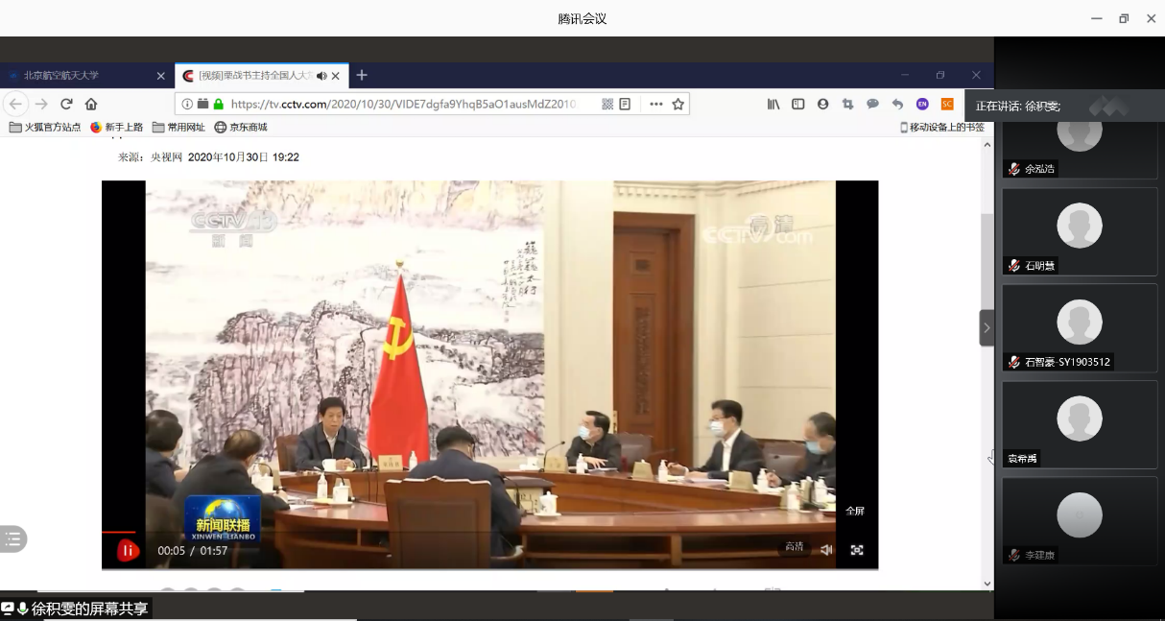
Task: Toggle the browser sidebar panel
Action: [798, 104]
